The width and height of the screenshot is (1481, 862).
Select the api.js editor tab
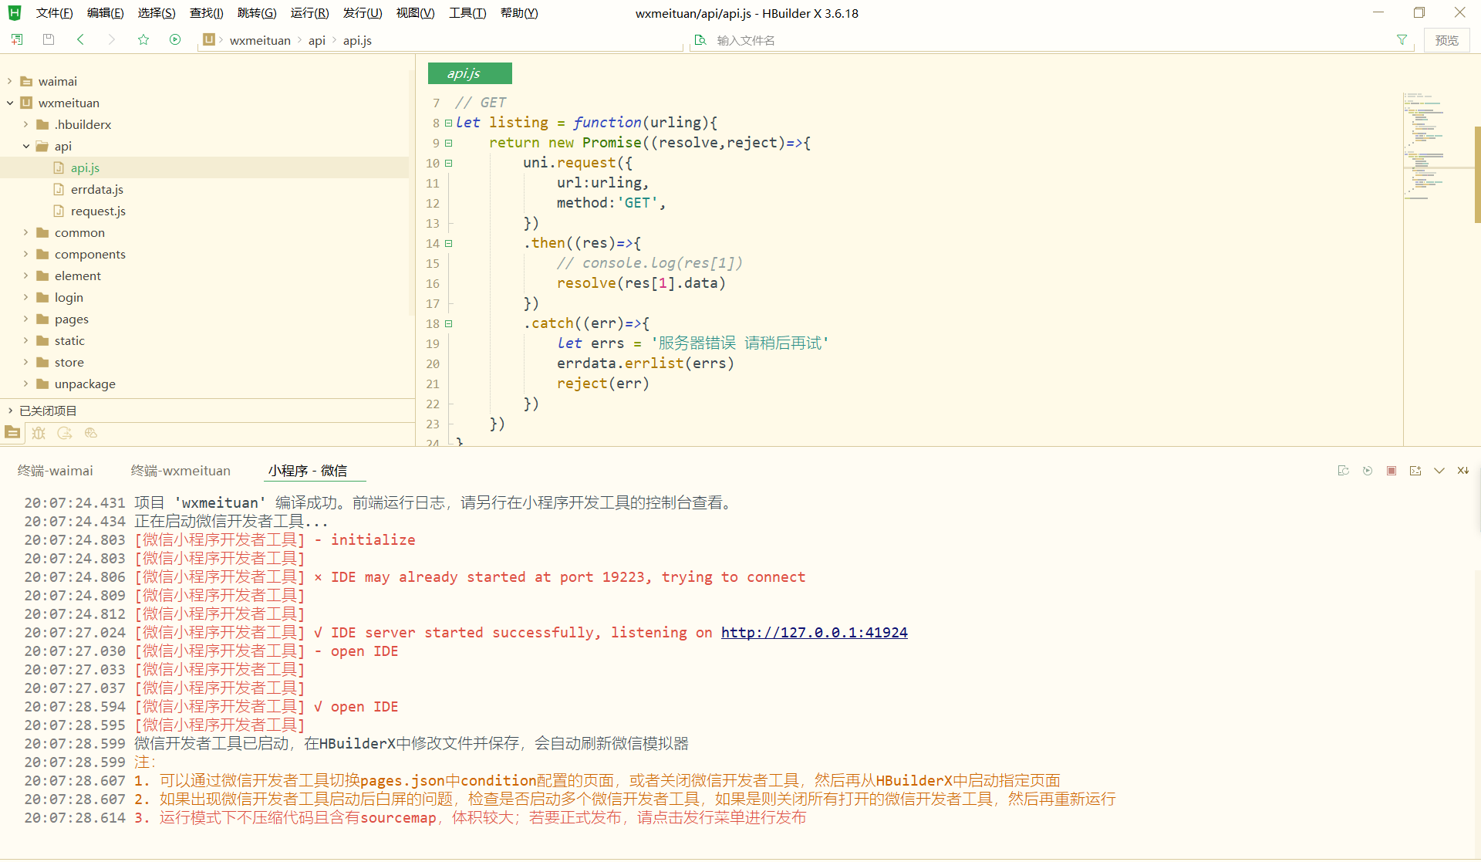tap(470, 73)
